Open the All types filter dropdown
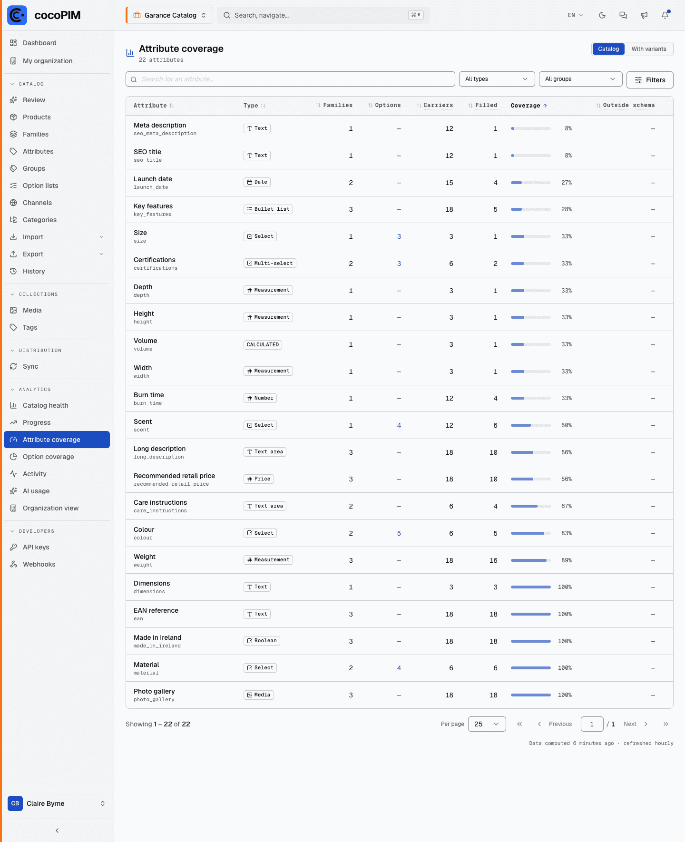Screen dimensions: 685x842 [x=497, y=79]
